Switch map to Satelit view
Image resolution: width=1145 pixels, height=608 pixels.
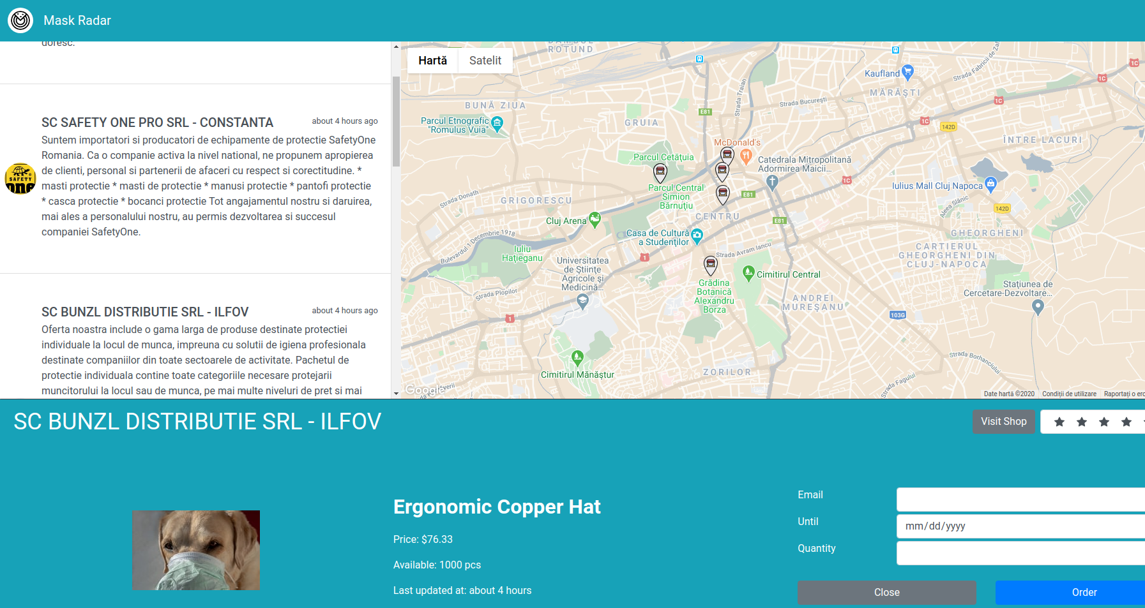485,61
